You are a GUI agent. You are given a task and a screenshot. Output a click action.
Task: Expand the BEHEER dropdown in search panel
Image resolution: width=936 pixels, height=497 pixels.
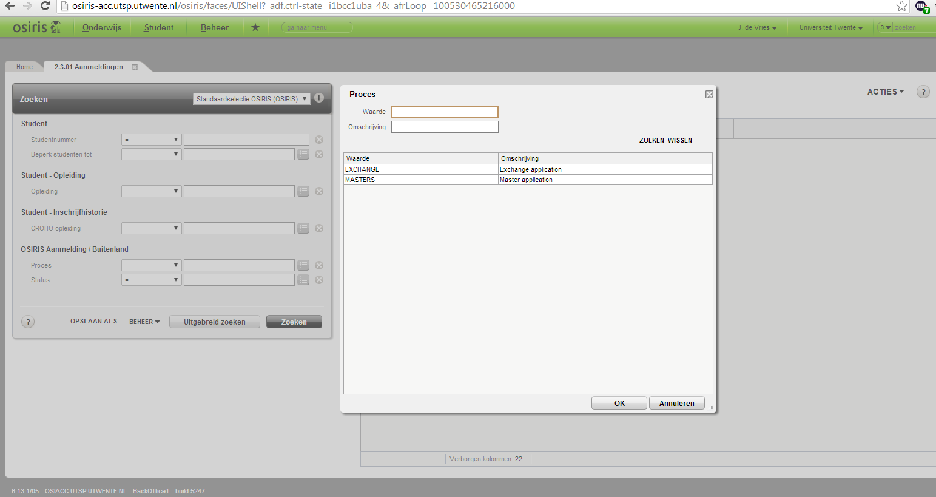(144, 322)
